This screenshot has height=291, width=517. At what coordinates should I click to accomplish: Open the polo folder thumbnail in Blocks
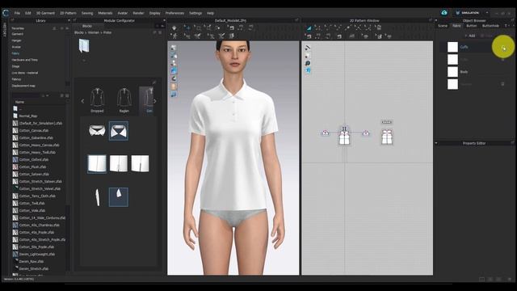click(84, 46)
